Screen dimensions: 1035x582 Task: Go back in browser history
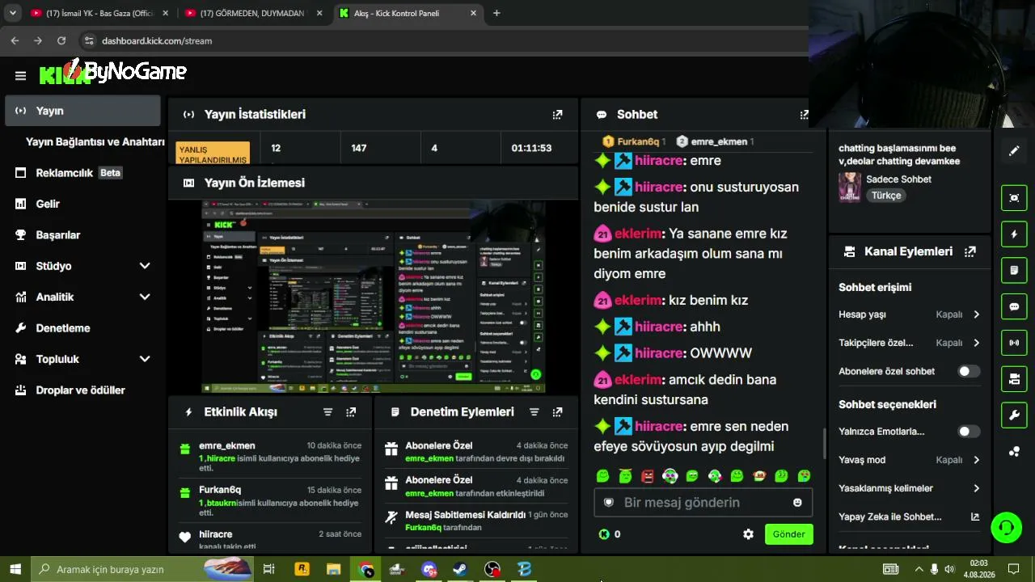15,40
